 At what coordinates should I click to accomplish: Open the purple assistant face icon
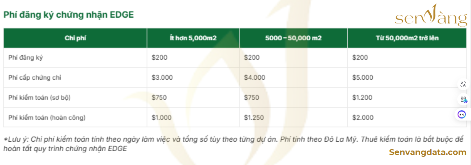pyautogui.click(x=462, y=114)
